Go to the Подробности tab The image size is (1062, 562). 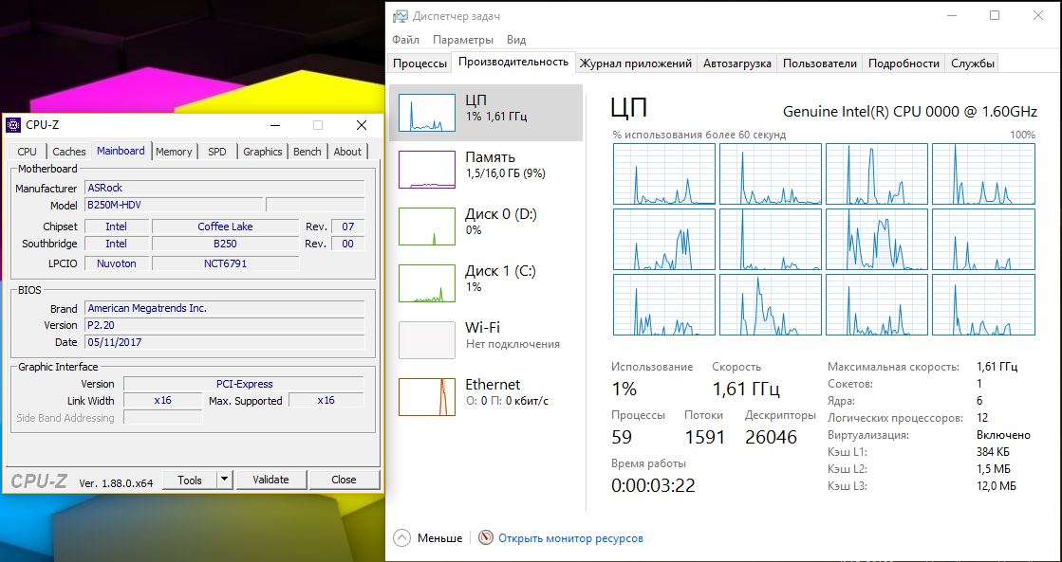click(904, 63)
